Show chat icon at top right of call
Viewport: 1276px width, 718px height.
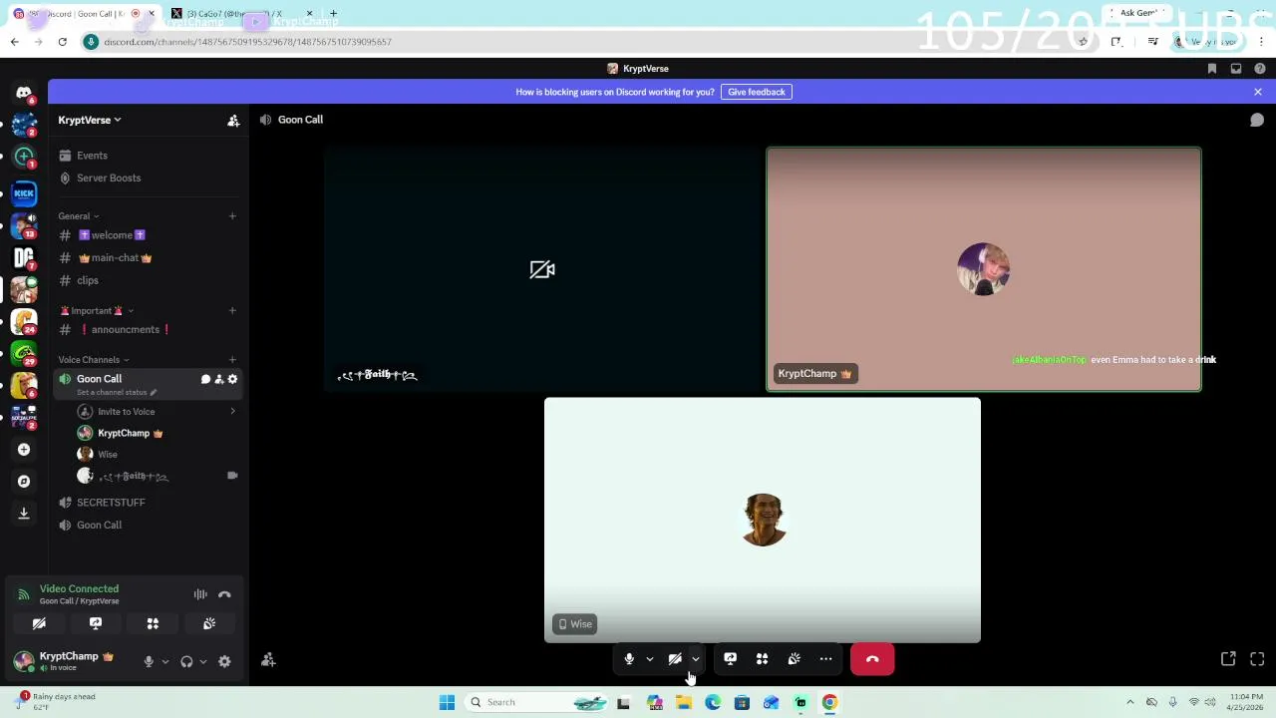[x=1257, y=120]
